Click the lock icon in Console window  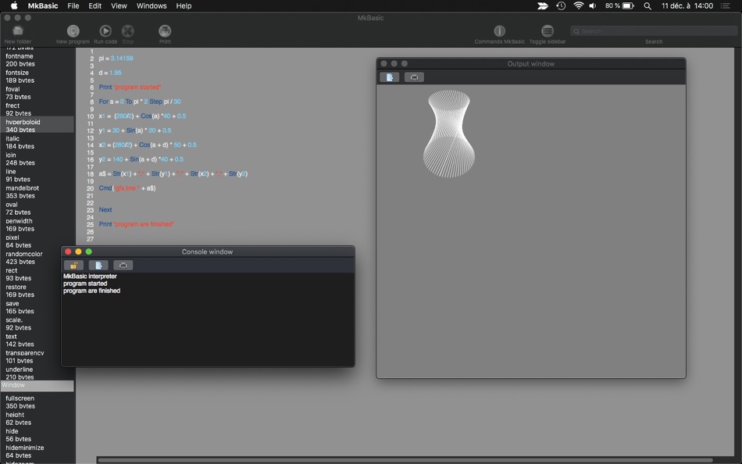74,266
